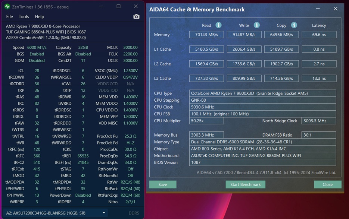349x219 pixels.
Task: Click the CPU Stepping GNR-B0 field
Action: [x=262, y=100]
